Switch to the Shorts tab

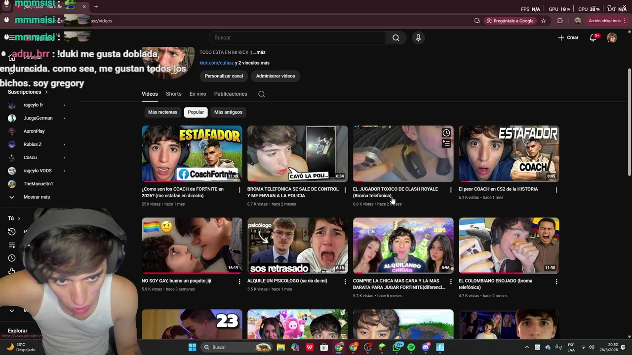pyautogui.click(x=173, y=94)
